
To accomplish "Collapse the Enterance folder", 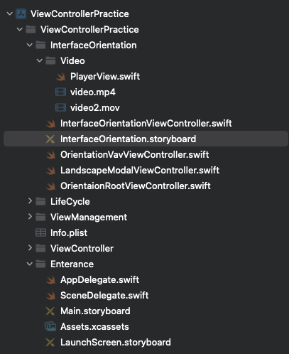I will point(30,264).
